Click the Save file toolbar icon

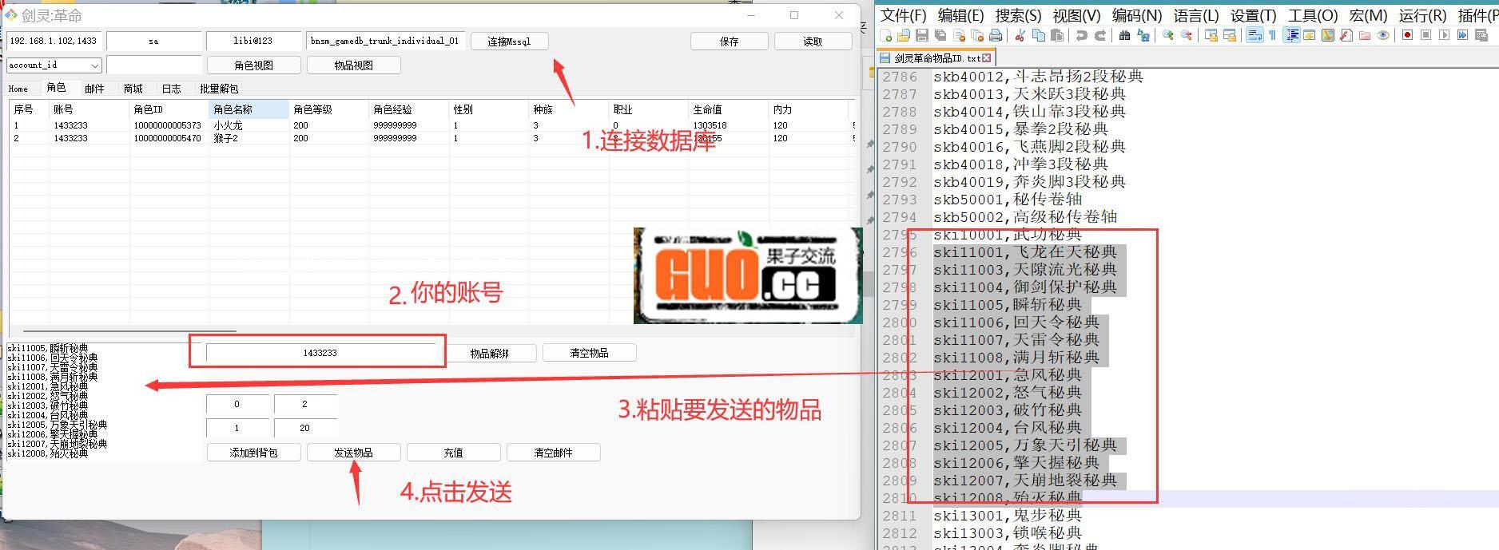point(922,35)
